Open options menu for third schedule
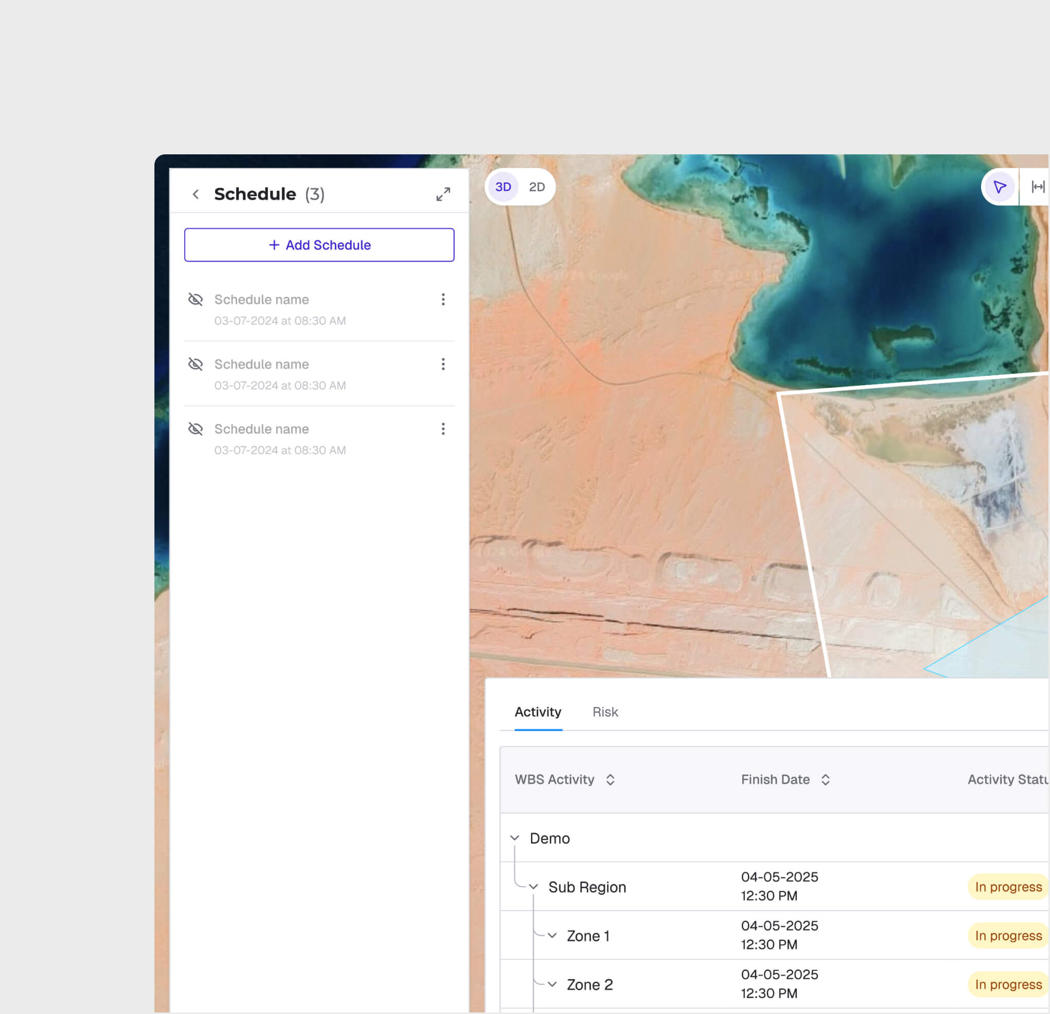This screenshot has height=1014, width=1050. pyautogui.click(x=443, y=429)
